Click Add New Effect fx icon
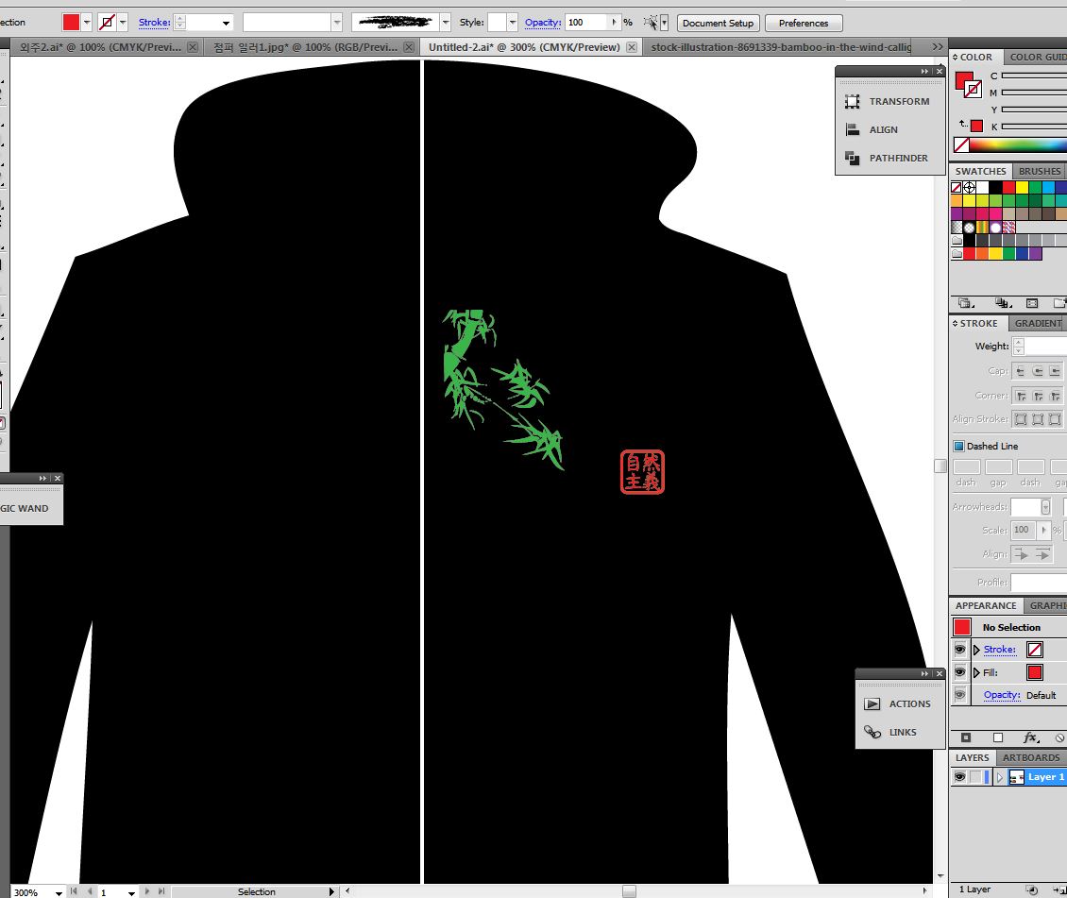Viewport: 1067px width, 898px height. pos(1030,737)
